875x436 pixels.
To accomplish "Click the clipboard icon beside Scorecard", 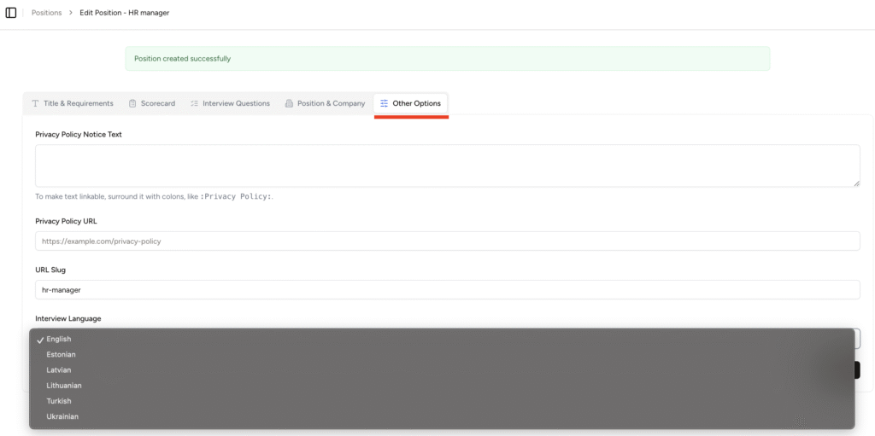I will 132,103.
